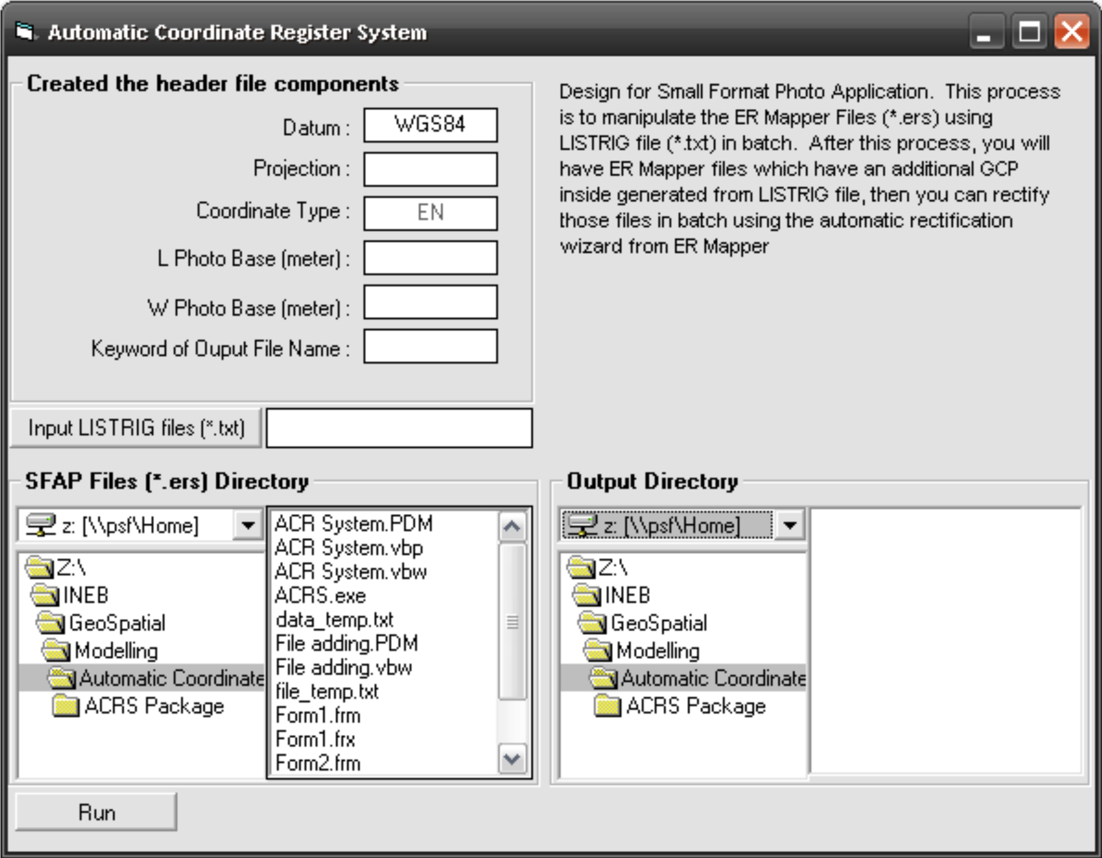
Task: Click the L Photo Base (meter) field
Action: [x=430, y=258]
